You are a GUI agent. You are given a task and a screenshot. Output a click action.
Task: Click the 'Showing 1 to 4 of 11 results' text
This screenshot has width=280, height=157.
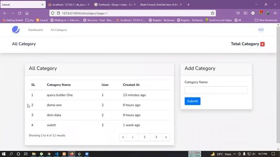point(47,136)
